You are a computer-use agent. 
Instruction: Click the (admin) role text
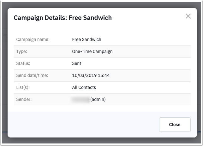pos(98,99)
